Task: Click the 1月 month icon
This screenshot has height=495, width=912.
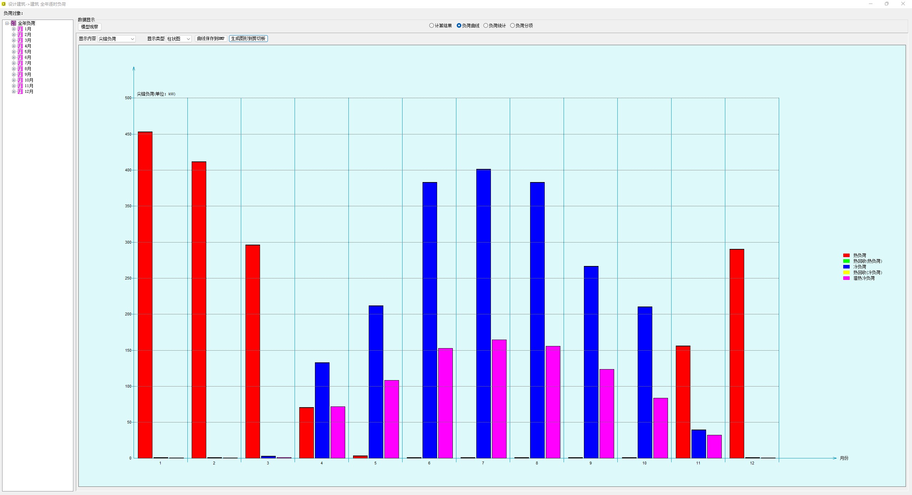Action: [x=20, y=29]
